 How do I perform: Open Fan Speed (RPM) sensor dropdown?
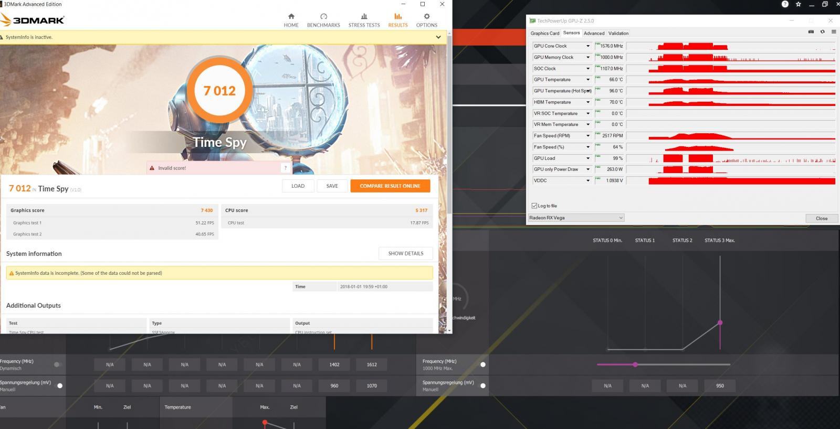588,136
